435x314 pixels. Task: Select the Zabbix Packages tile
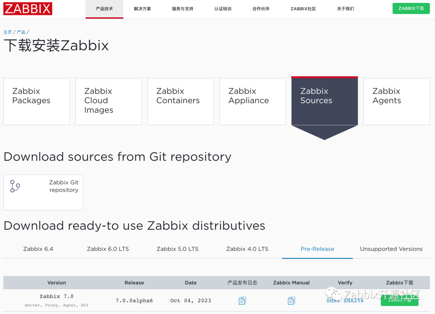(x=36, y=101)
